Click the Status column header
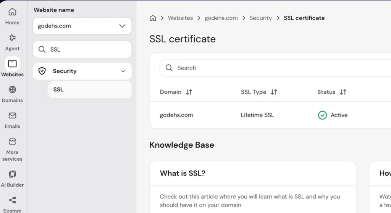This screenshot has height=213, width=391. point(326,92)
